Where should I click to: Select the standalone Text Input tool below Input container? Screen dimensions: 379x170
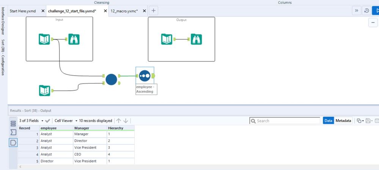(x=44, y=91)
